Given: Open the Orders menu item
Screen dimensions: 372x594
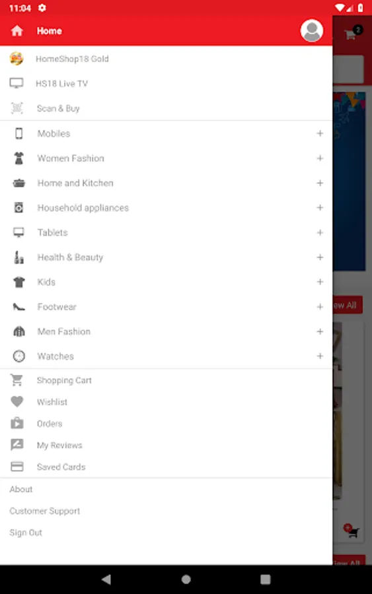Looking at the screenshot, I should [x=166, y=424].
